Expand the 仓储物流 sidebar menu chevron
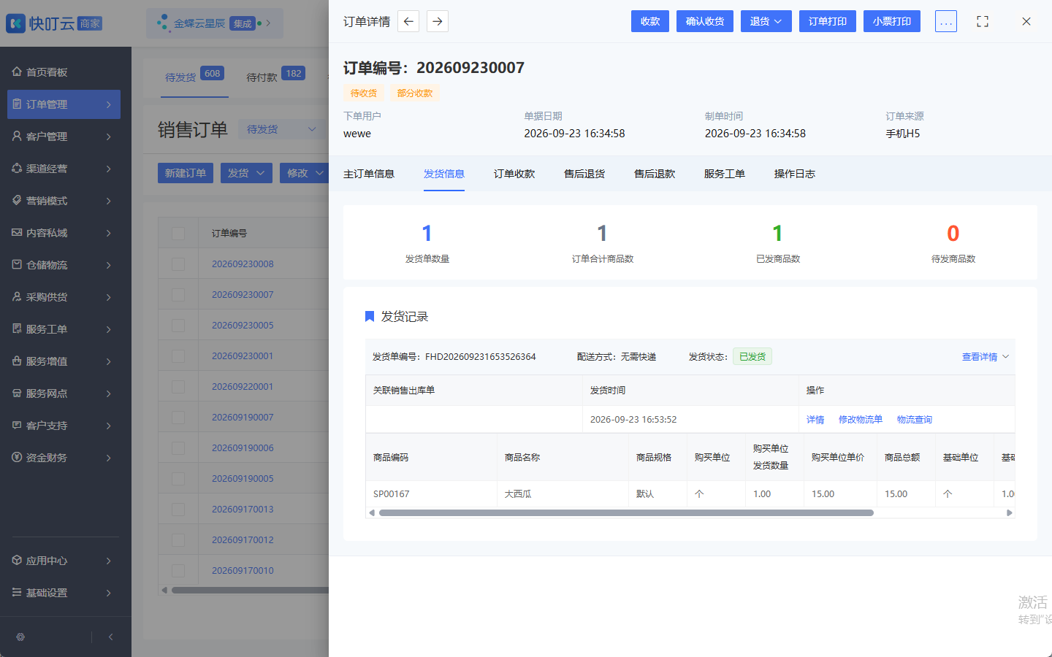This screenshot has height=657, width=1052. pos(109,265)
